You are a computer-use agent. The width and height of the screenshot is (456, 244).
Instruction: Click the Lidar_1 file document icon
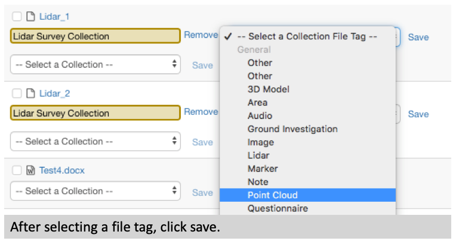coord(30,17)
